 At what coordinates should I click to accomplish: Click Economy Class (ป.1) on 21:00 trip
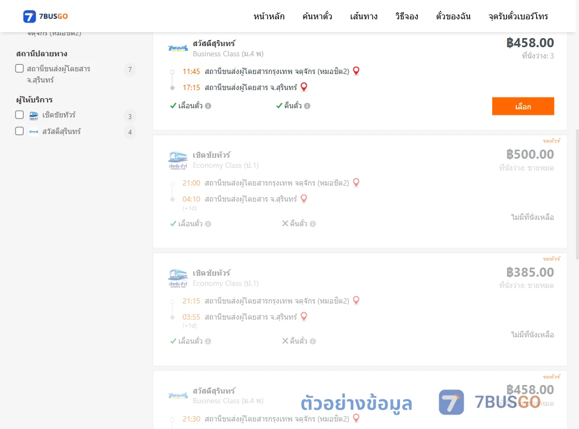click(x=226, y=166)
